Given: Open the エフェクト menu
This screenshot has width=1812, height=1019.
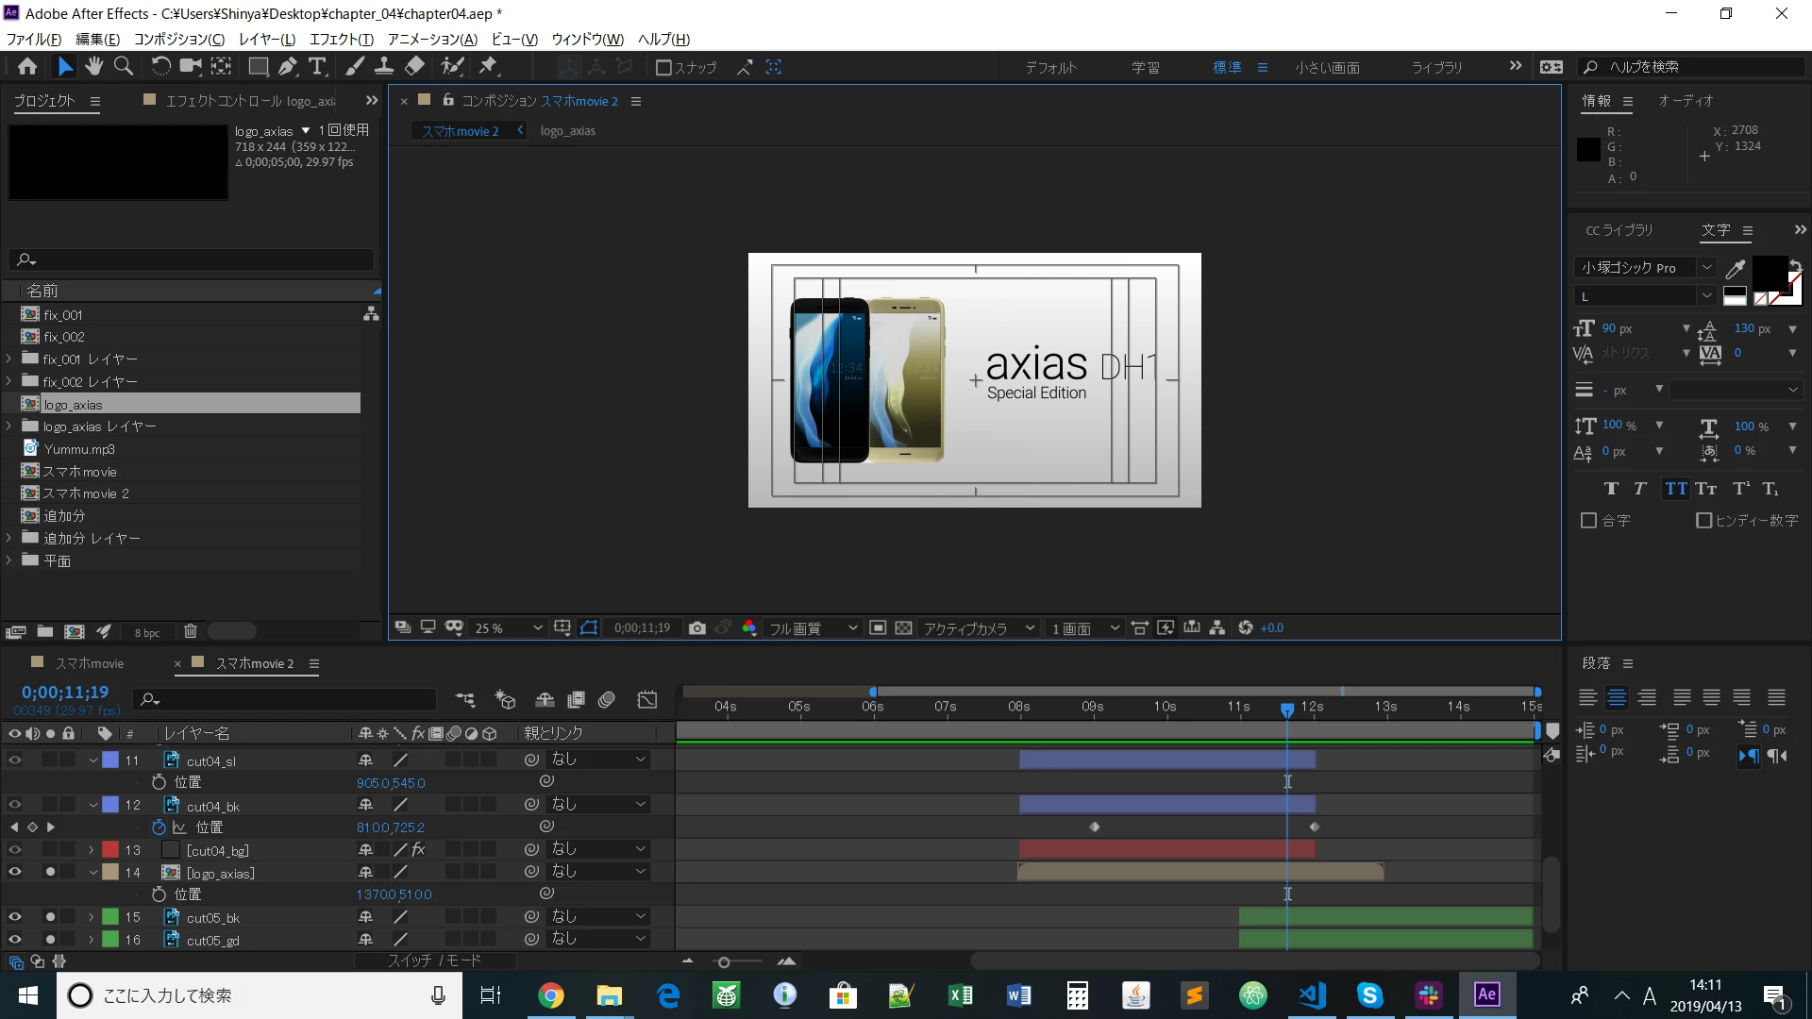Looking at the screenshot, I should [341, 39].
